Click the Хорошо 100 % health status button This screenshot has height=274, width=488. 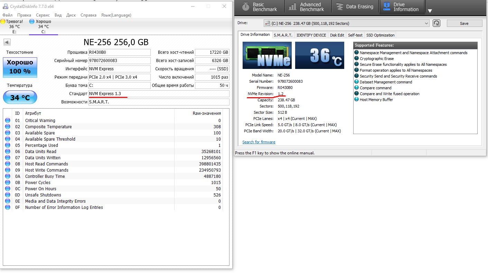tap(20, 67)
